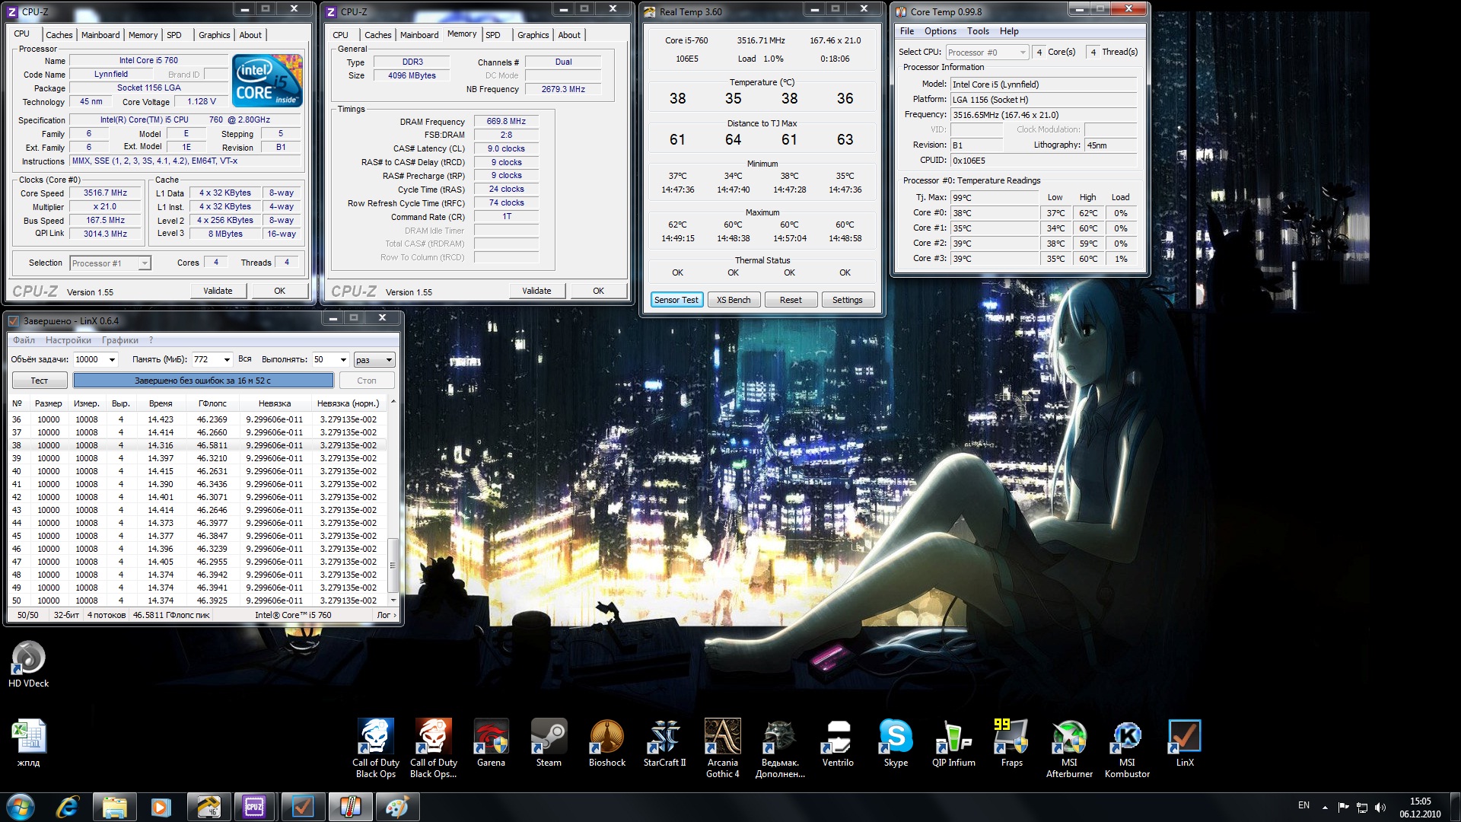Viewport: 1461px width, 822px height.
Task: Open the Steam desktop icon
Action: (x=549, y=743)
